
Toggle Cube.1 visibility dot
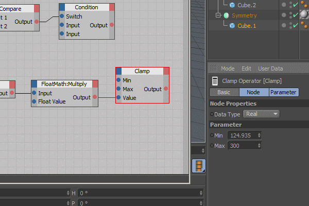(284, 25)
